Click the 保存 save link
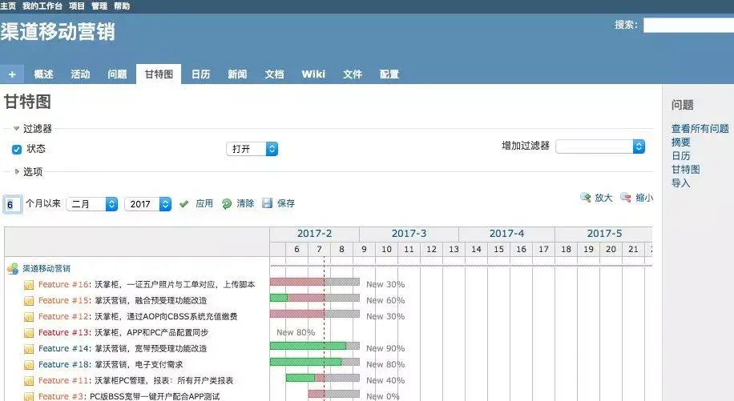734x401 pixels. (x=286, y=203)
